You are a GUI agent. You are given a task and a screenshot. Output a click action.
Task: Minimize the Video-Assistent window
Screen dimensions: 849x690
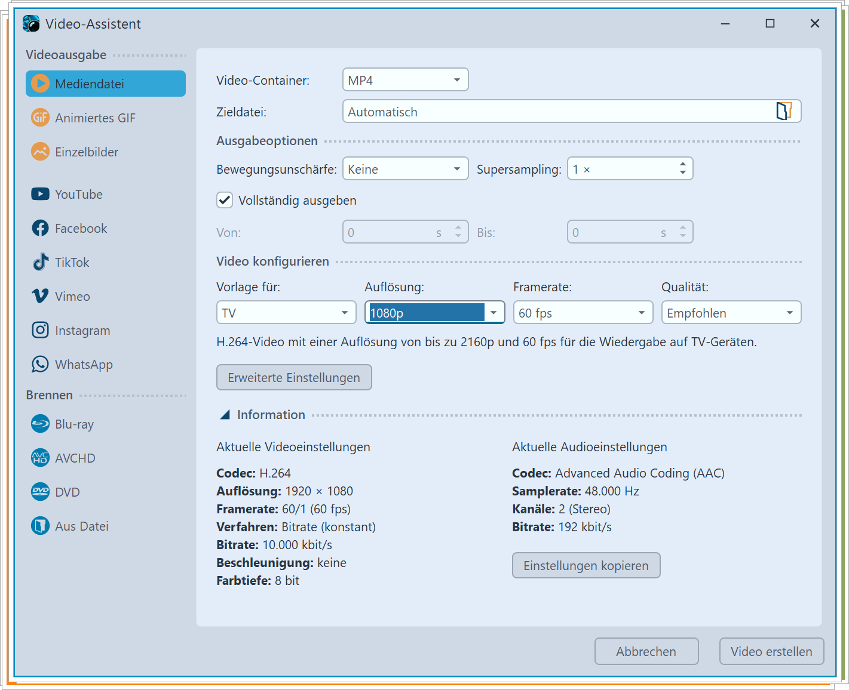pyautogui.click(x=725, y=23)
